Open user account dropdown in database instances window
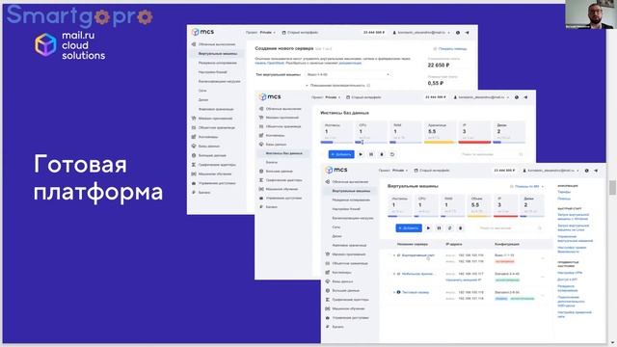Image resolution: width=617 pixels, height=347 pixels. point(482,97)
